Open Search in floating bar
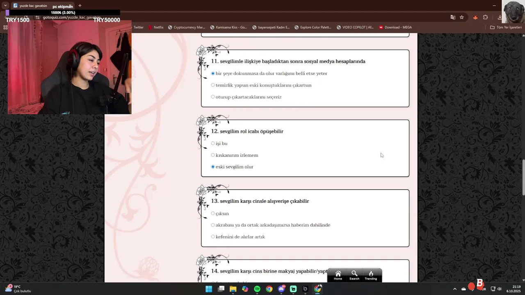The image size is (525, 295). click(354, 275)
